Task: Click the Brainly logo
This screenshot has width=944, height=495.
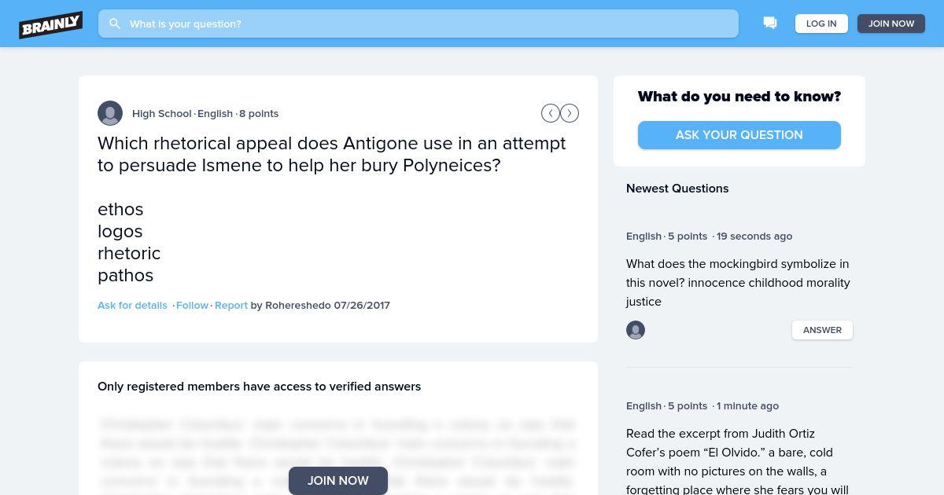Action: coord(51,24)
